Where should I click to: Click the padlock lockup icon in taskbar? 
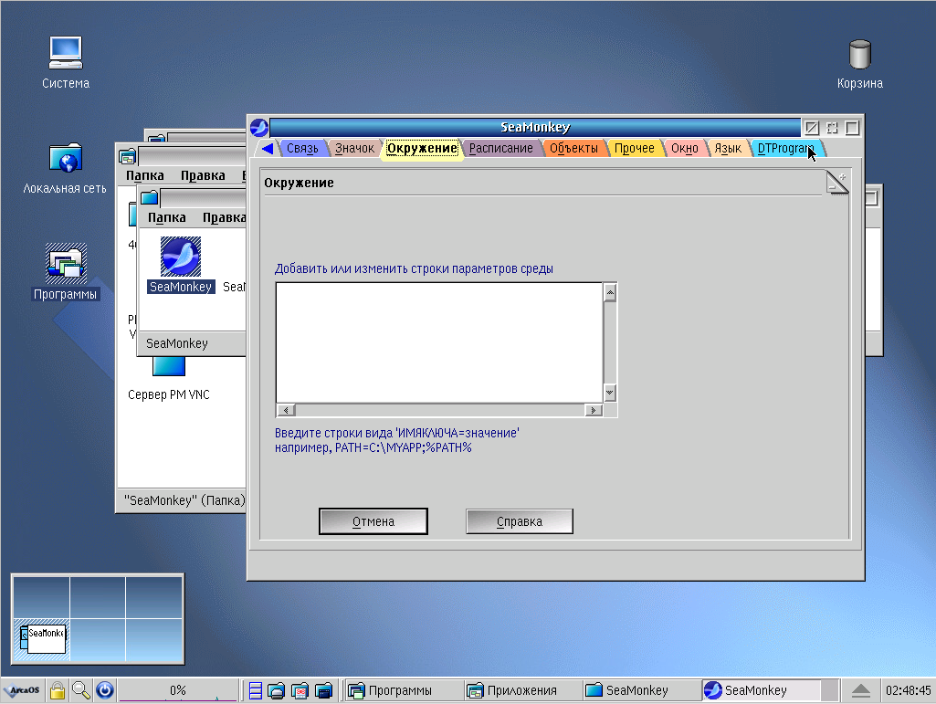coord(58,690)
